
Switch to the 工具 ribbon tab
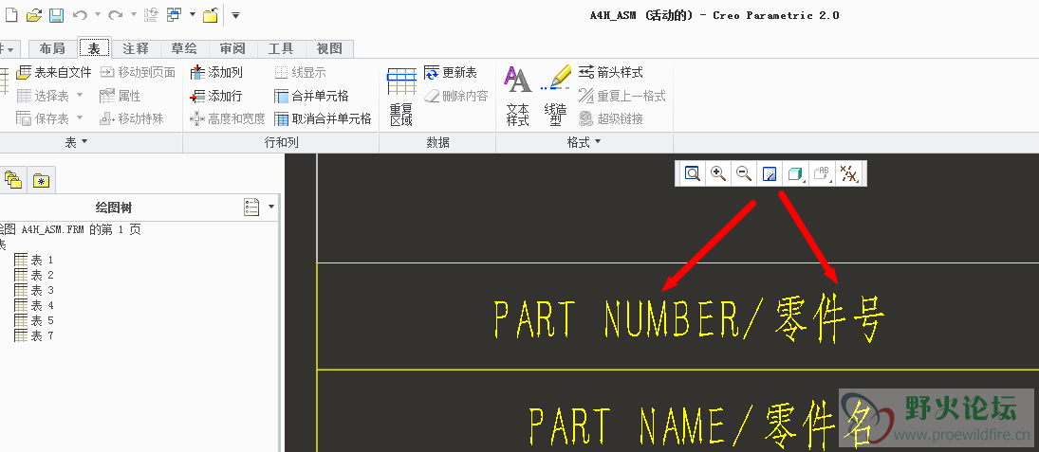coord(281,48)
